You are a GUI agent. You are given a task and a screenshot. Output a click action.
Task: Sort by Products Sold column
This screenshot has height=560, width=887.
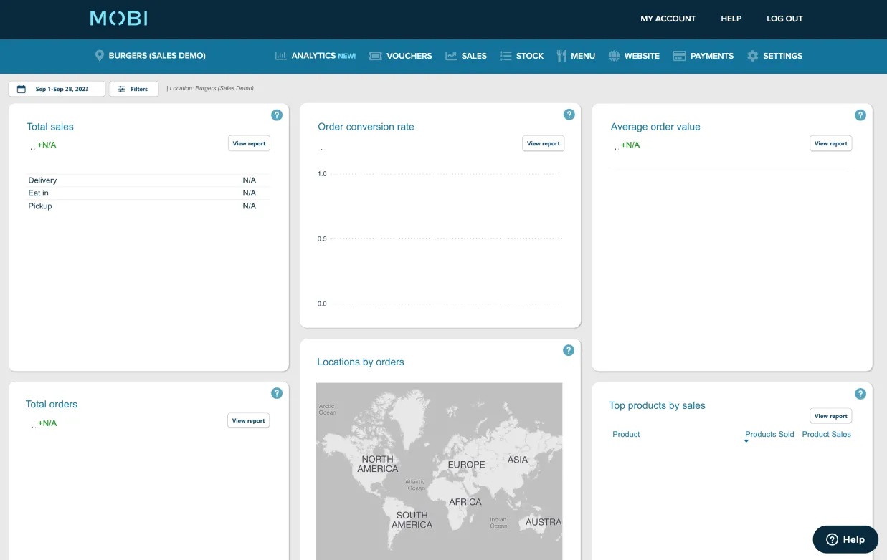point(769,434)
